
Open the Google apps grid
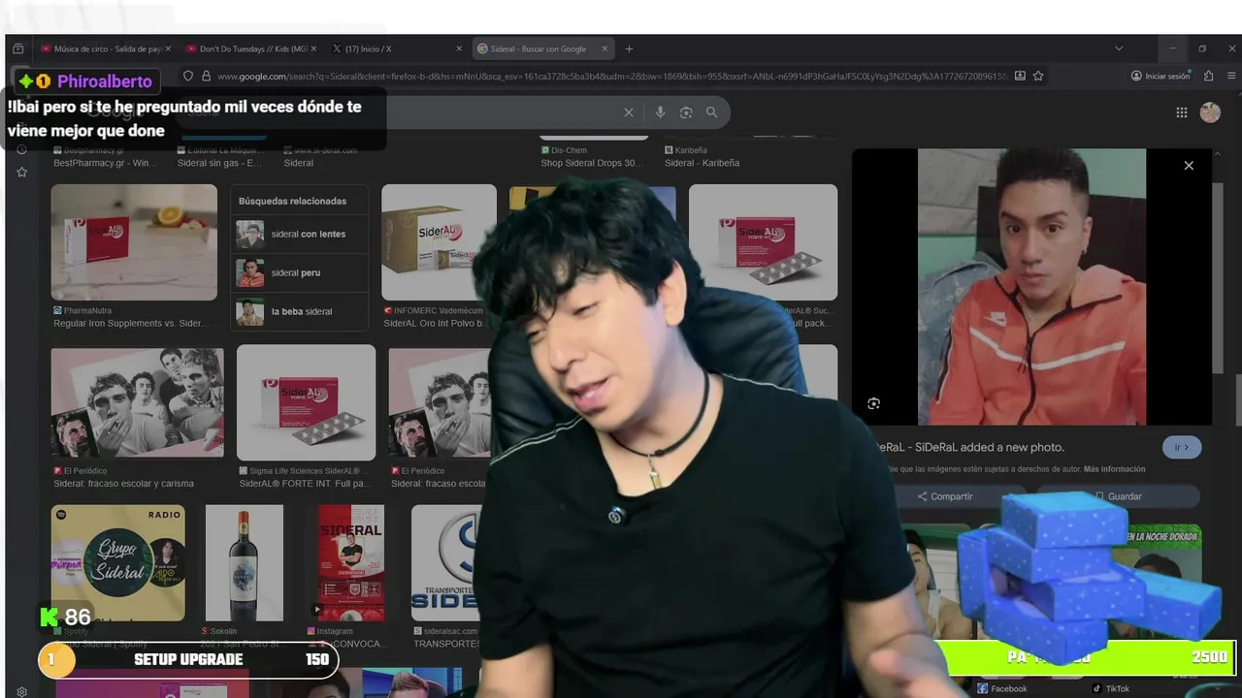click(1182, 112)
